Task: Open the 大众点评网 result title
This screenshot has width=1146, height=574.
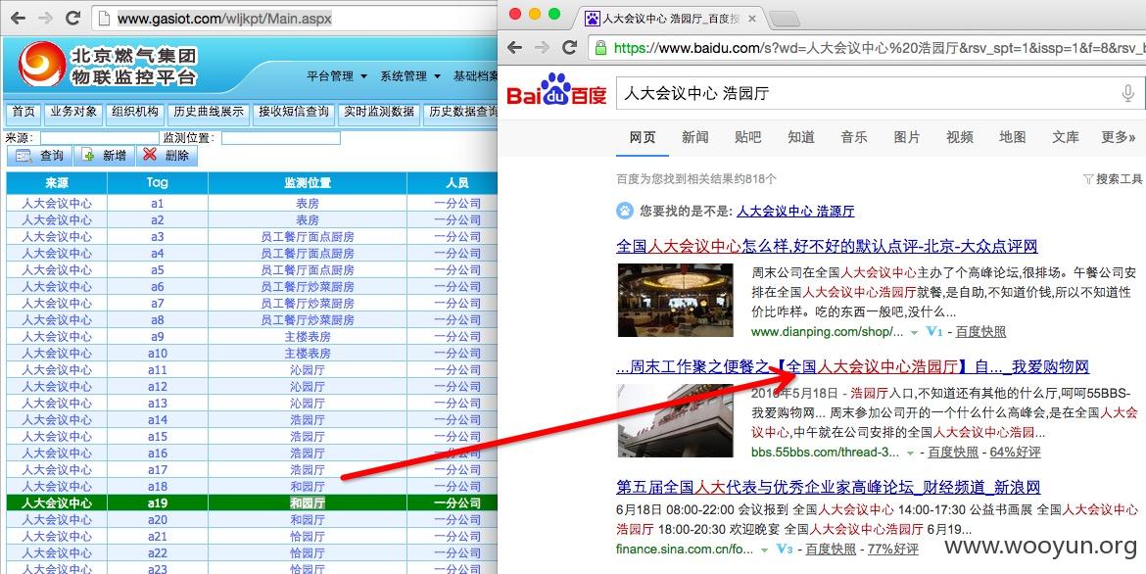Action: [x=827, y=246]
